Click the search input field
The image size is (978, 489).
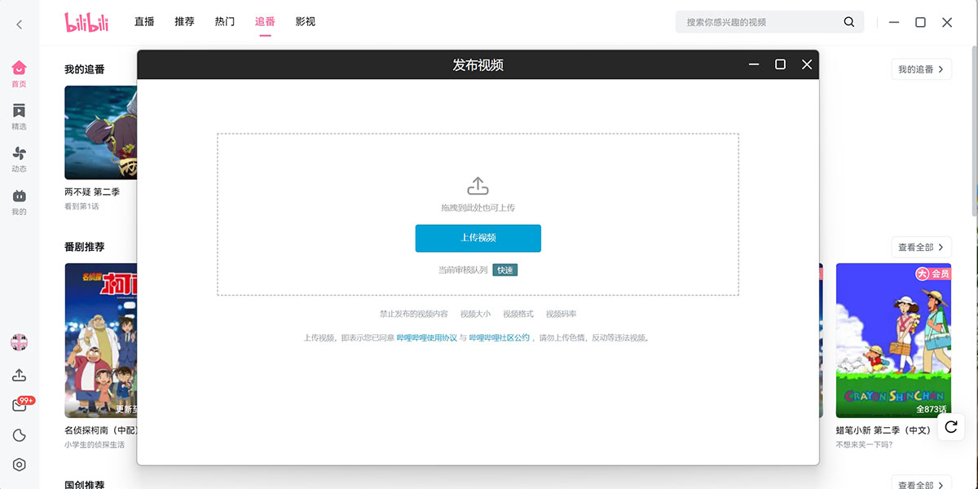coord(758,22)
